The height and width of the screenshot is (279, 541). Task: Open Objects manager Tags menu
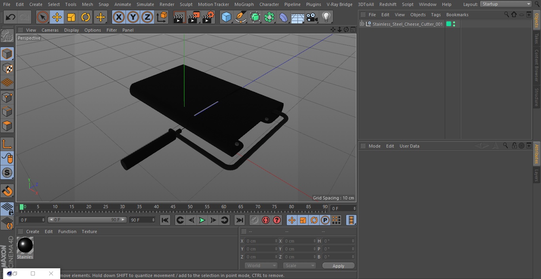pos(436,15)
